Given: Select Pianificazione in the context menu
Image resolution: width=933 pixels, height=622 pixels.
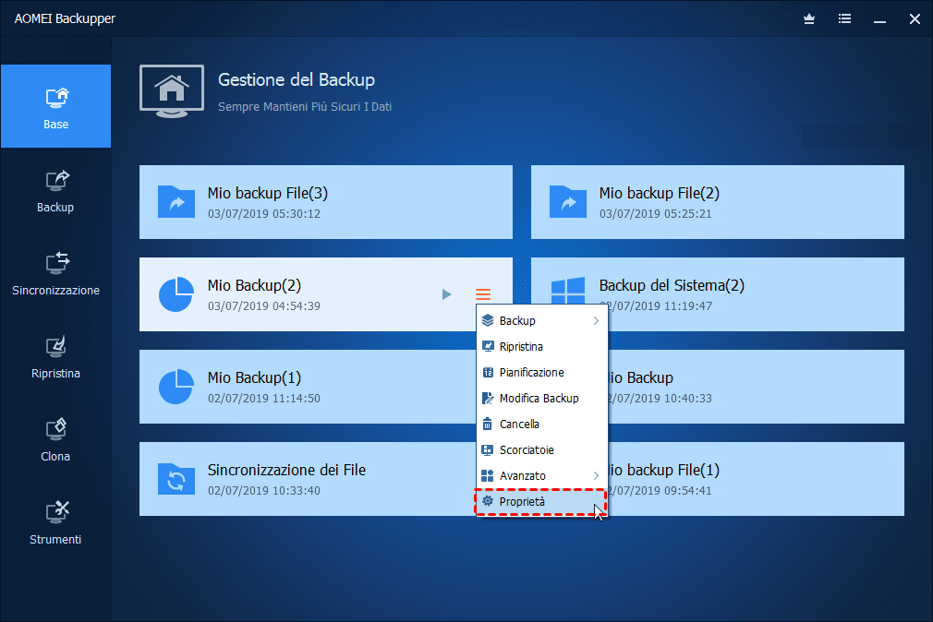Looking at the screenshot, I should coord(542,372).
